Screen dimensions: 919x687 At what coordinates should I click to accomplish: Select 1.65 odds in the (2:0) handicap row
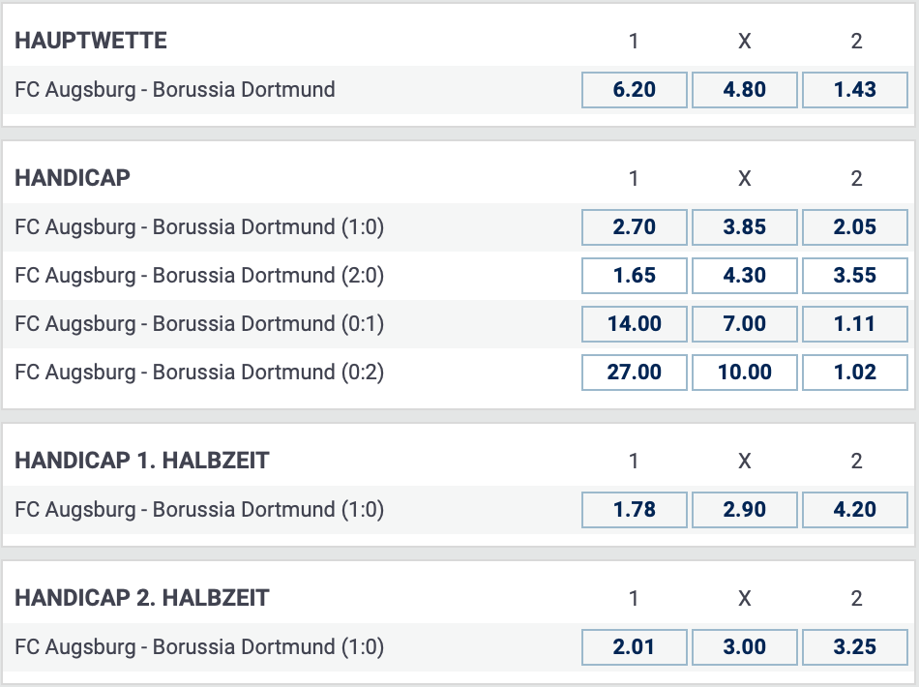634,276
